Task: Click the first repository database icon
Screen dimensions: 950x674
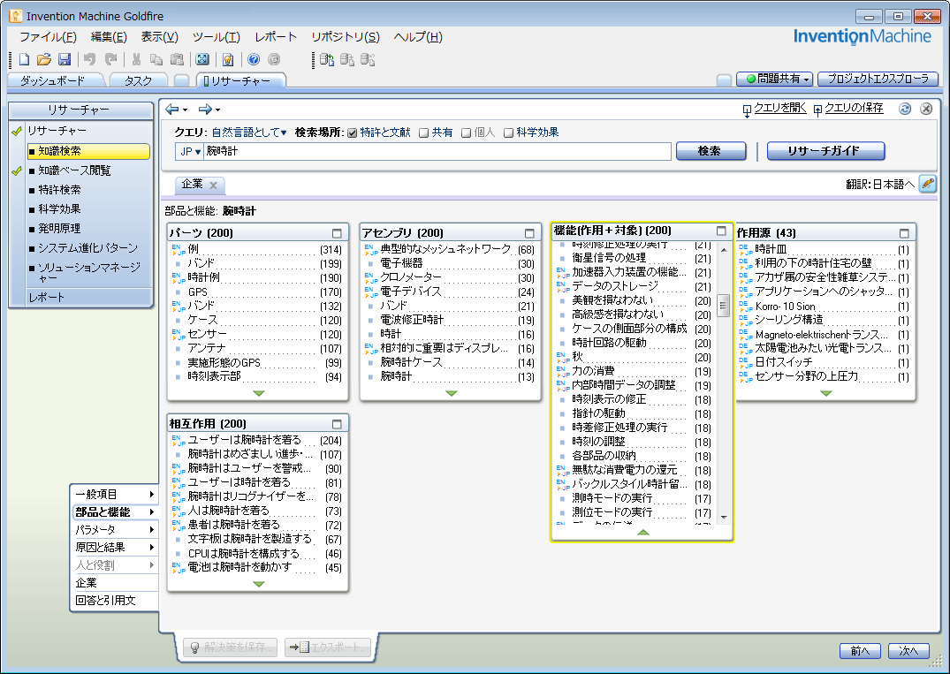Action: tap(327, 59)
